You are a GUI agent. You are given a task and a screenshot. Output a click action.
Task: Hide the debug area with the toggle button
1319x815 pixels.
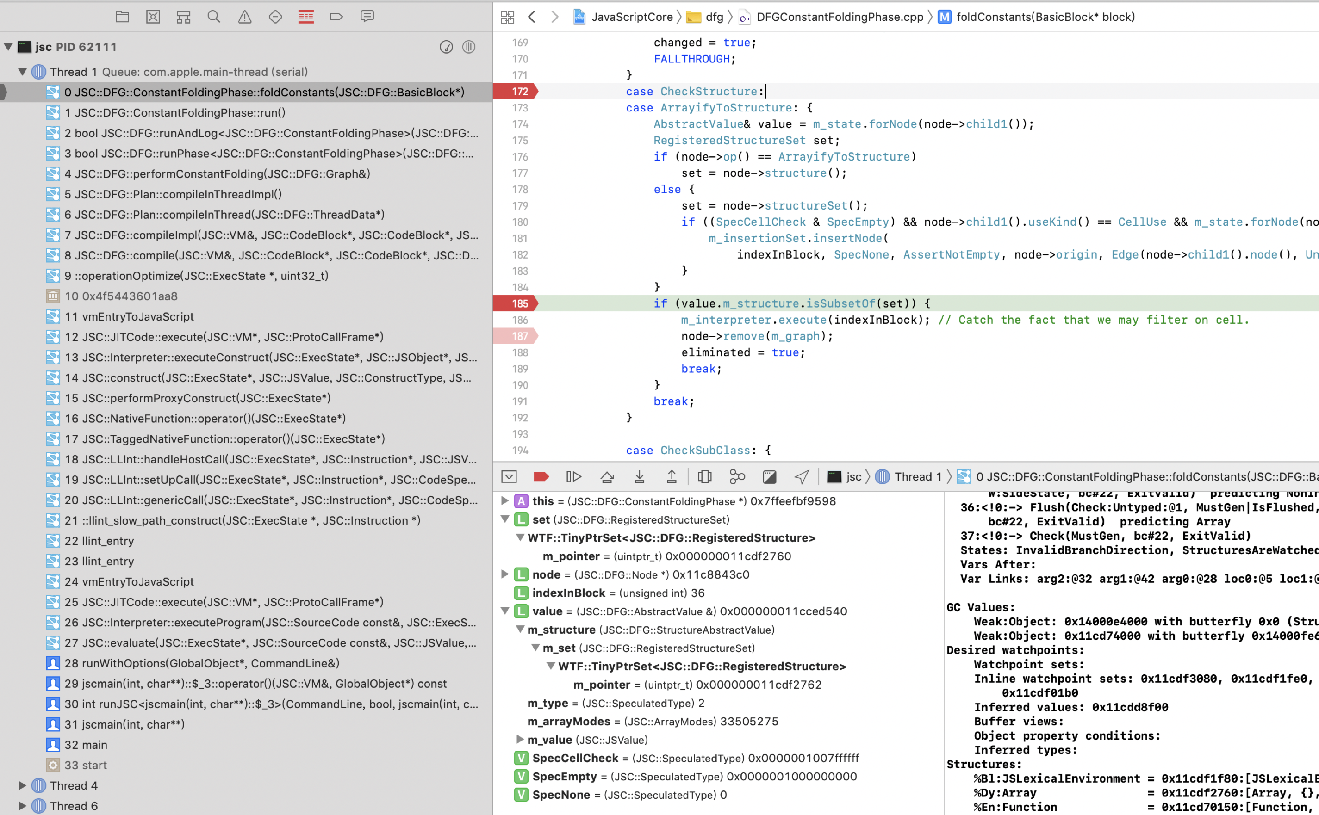(509, 476)
